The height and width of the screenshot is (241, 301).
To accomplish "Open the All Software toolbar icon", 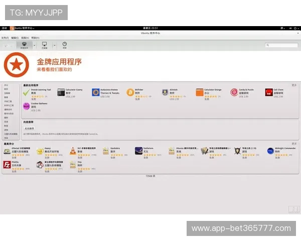I will point(24,45).
